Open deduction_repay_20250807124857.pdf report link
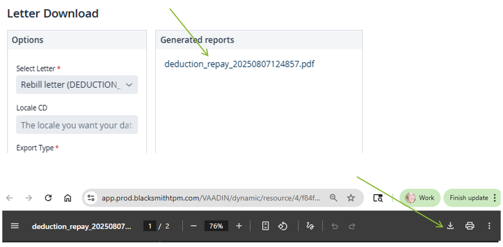Screen dimensions: 503x247 (x=239, y=64)
